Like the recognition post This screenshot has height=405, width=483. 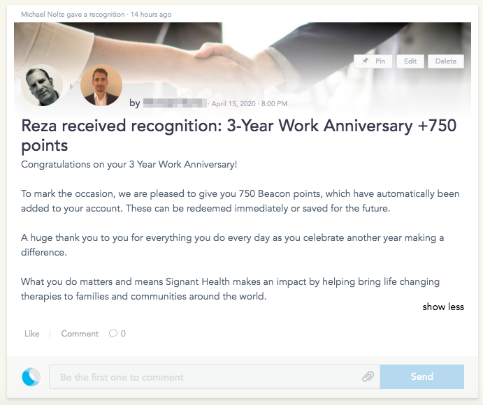coord(32,334)
